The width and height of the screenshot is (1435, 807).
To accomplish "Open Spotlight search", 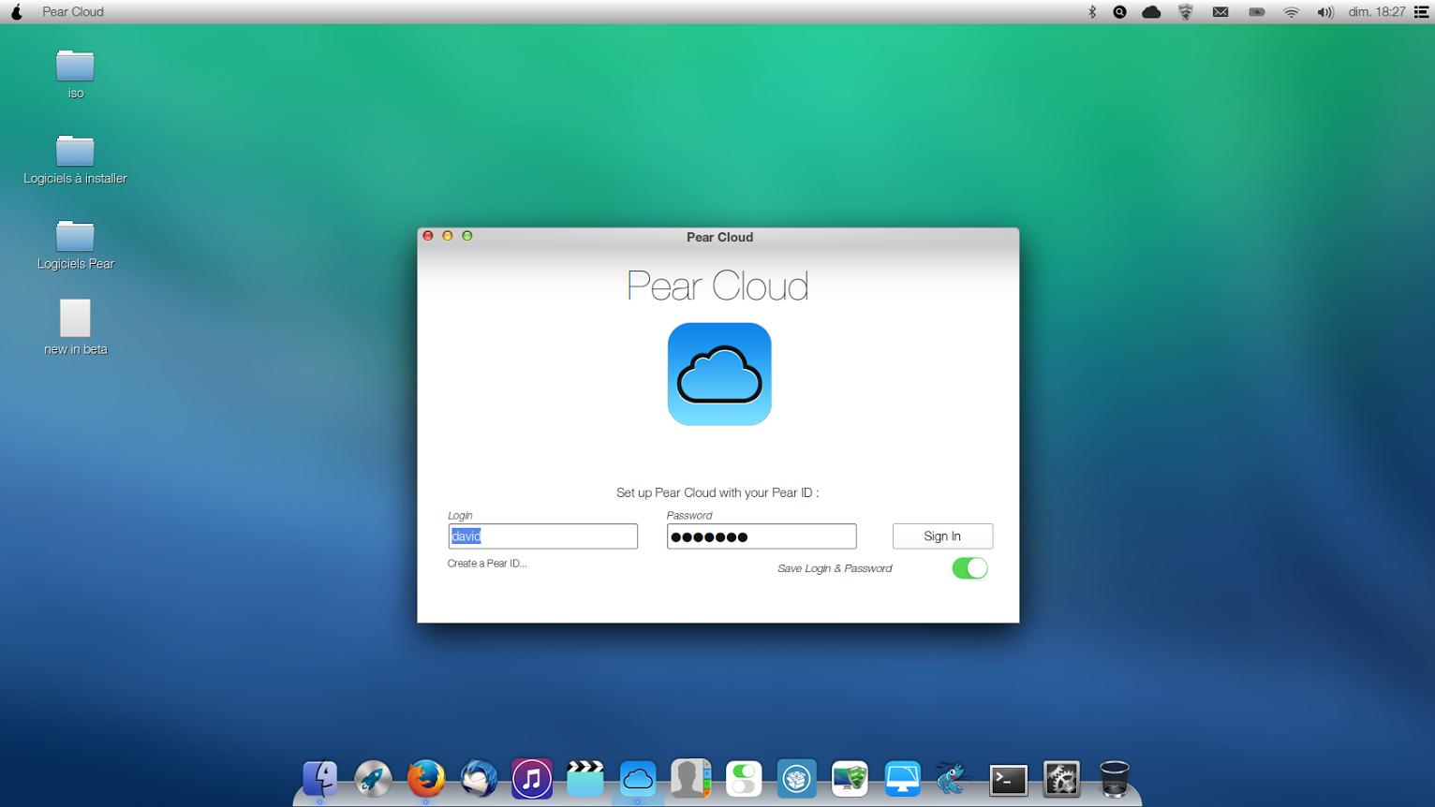I will 1119,11.
